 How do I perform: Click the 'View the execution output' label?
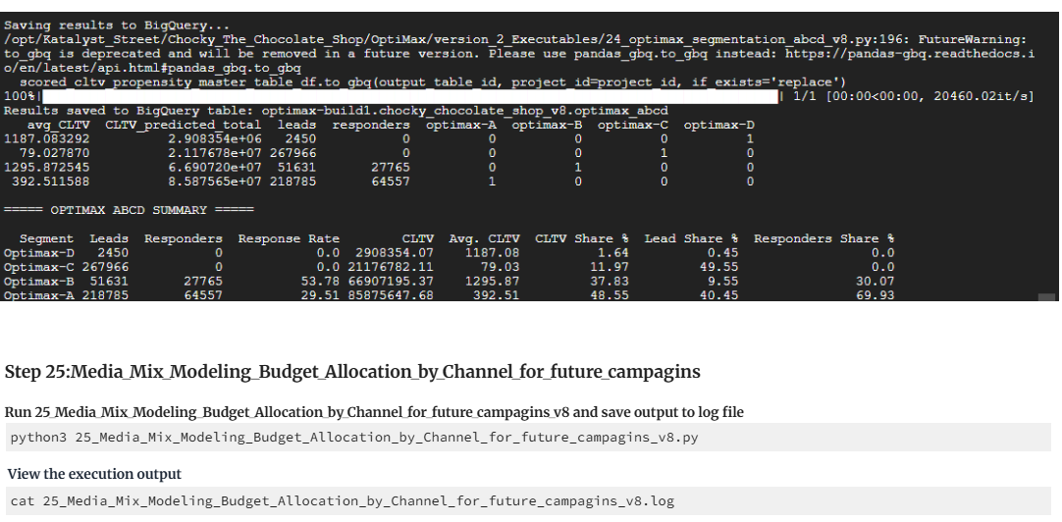tap(94, 474)
